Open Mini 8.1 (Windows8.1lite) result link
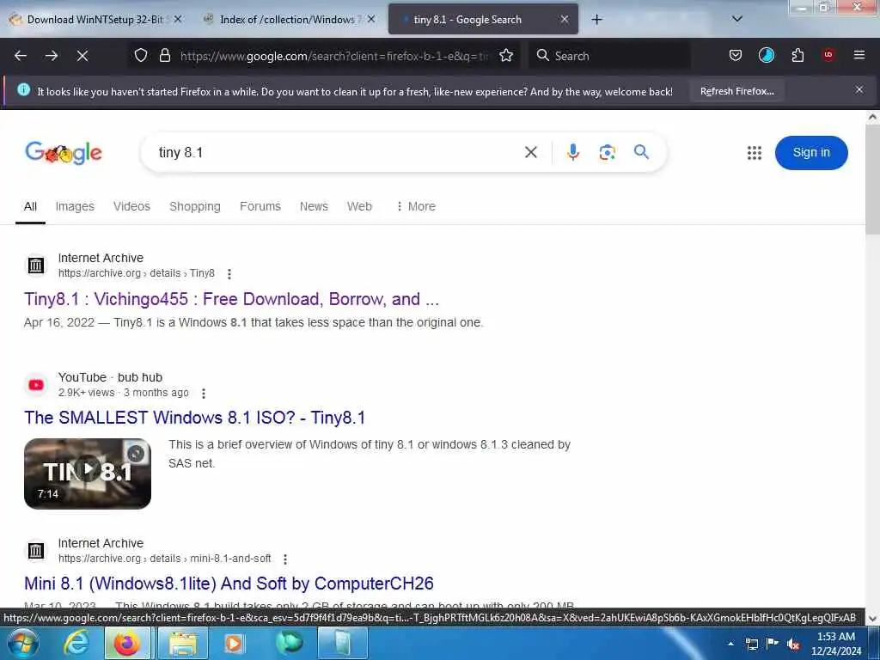Image resolution: width=880 pixels, height=660 pixels. click(x=229, y=584)
